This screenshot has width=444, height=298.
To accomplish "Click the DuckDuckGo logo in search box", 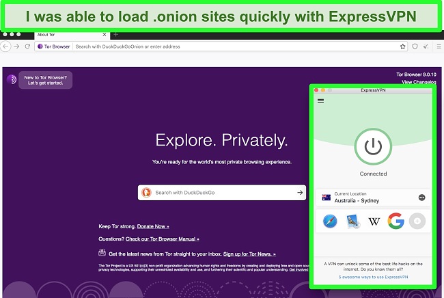I will pos(146,193).
